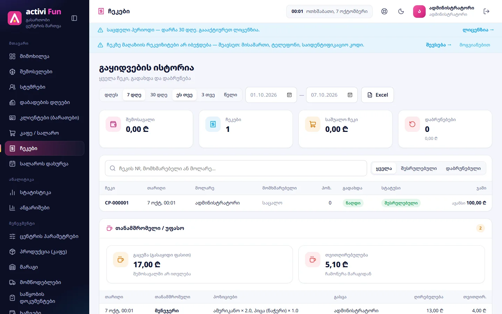Select the დღეს period filter
502x314 pixels.
tap(111, 95)
